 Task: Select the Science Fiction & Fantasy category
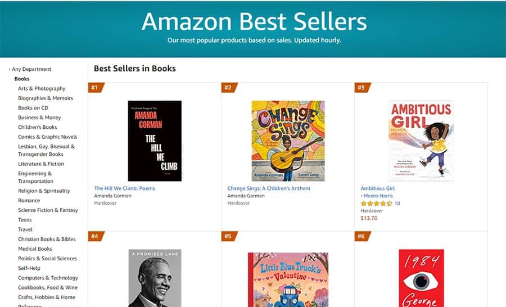[48, 210]
